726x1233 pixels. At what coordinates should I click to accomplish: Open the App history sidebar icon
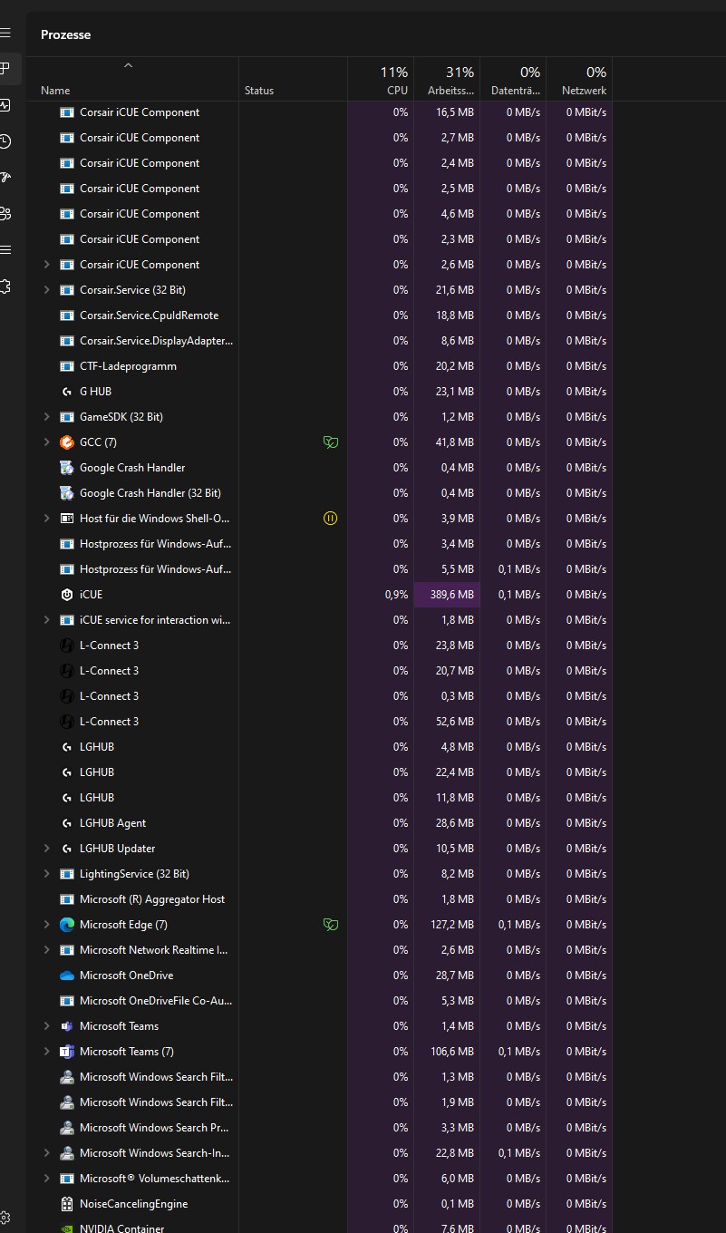point(5,141)
